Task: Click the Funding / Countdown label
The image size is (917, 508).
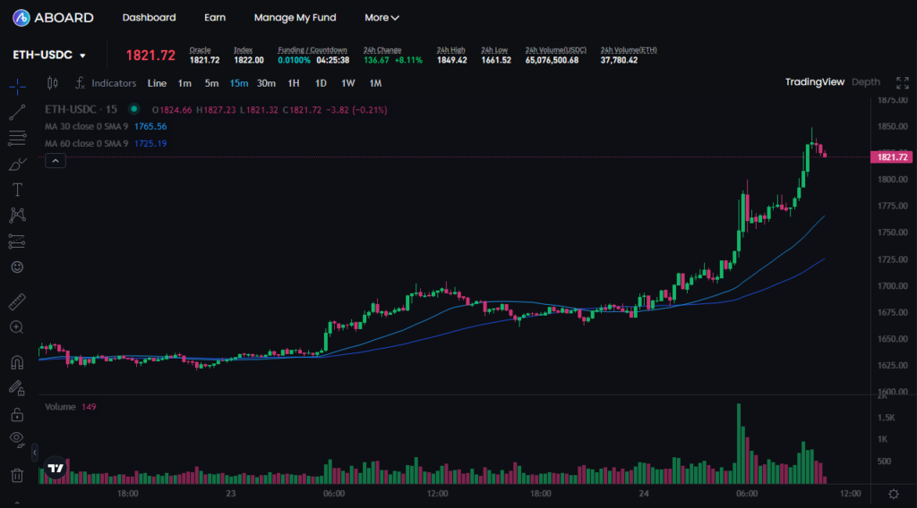Action: point(313,50)
